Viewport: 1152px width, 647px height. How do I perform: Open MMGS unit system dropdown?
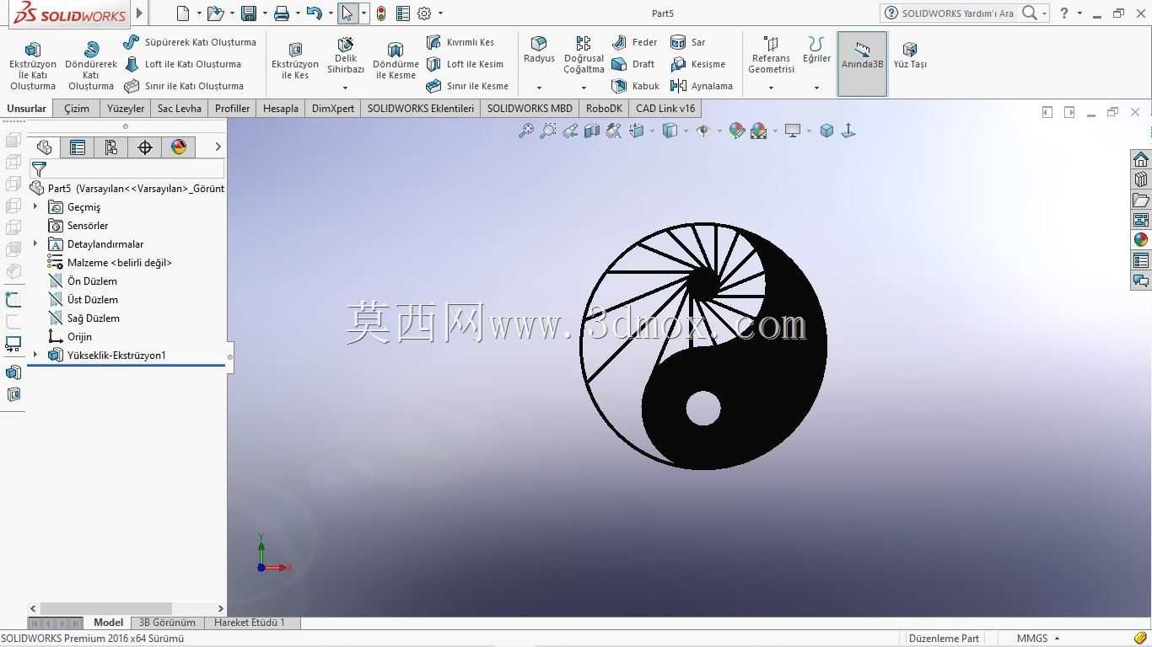click(x=1038, y=639)
